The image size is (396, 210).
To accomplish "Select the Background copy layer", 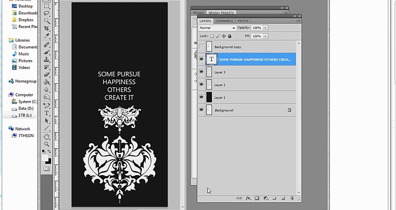I will pos(247,47).
